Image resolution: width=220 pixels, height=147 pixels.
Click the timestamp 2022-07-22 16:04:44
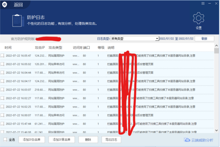click(x=18, y=73)
